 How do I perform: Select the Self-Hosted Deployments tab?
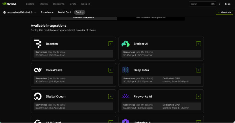tap(151, 17)
